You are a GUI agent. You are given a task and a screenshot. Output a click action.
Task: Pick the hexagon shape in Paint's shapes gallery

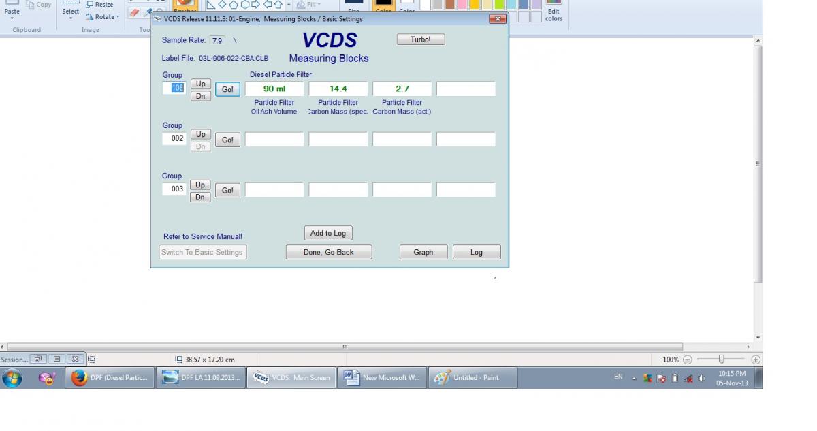[x=244, y=4]
